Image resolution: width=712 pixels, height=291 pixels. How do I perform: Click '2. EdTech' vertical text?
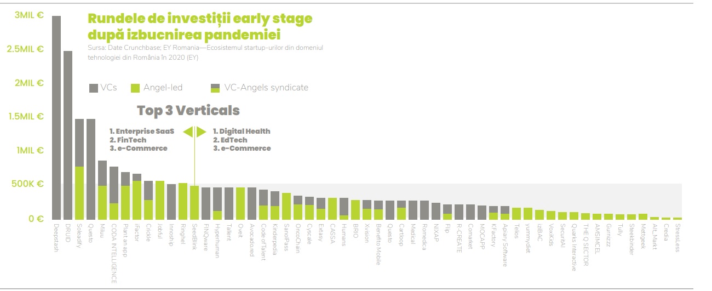pos(230,140)
